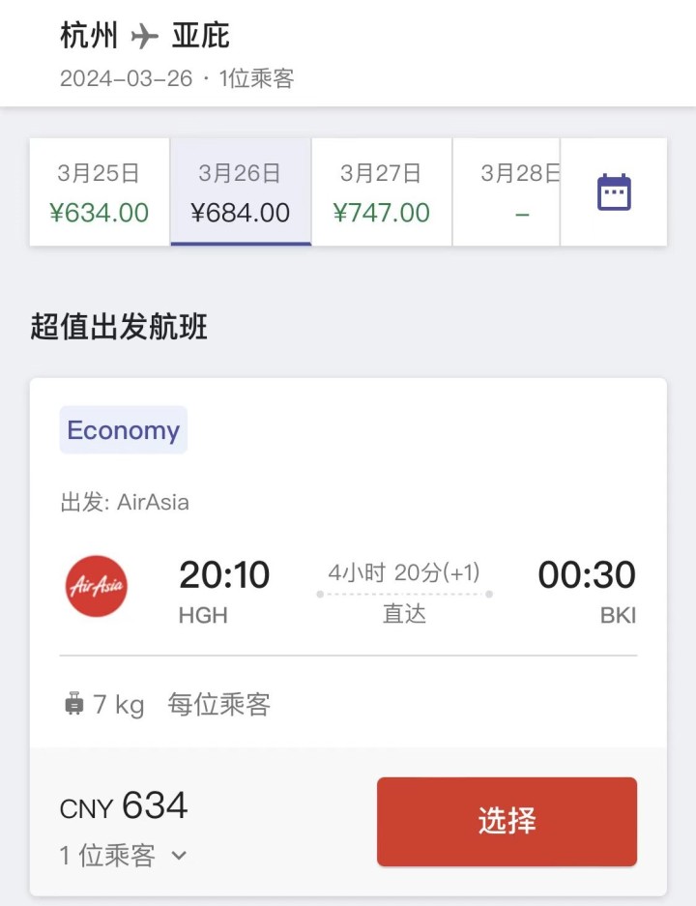
Task: Click the Economy cabin class badge
Action: pyautogui.click(x=124, y=430)
